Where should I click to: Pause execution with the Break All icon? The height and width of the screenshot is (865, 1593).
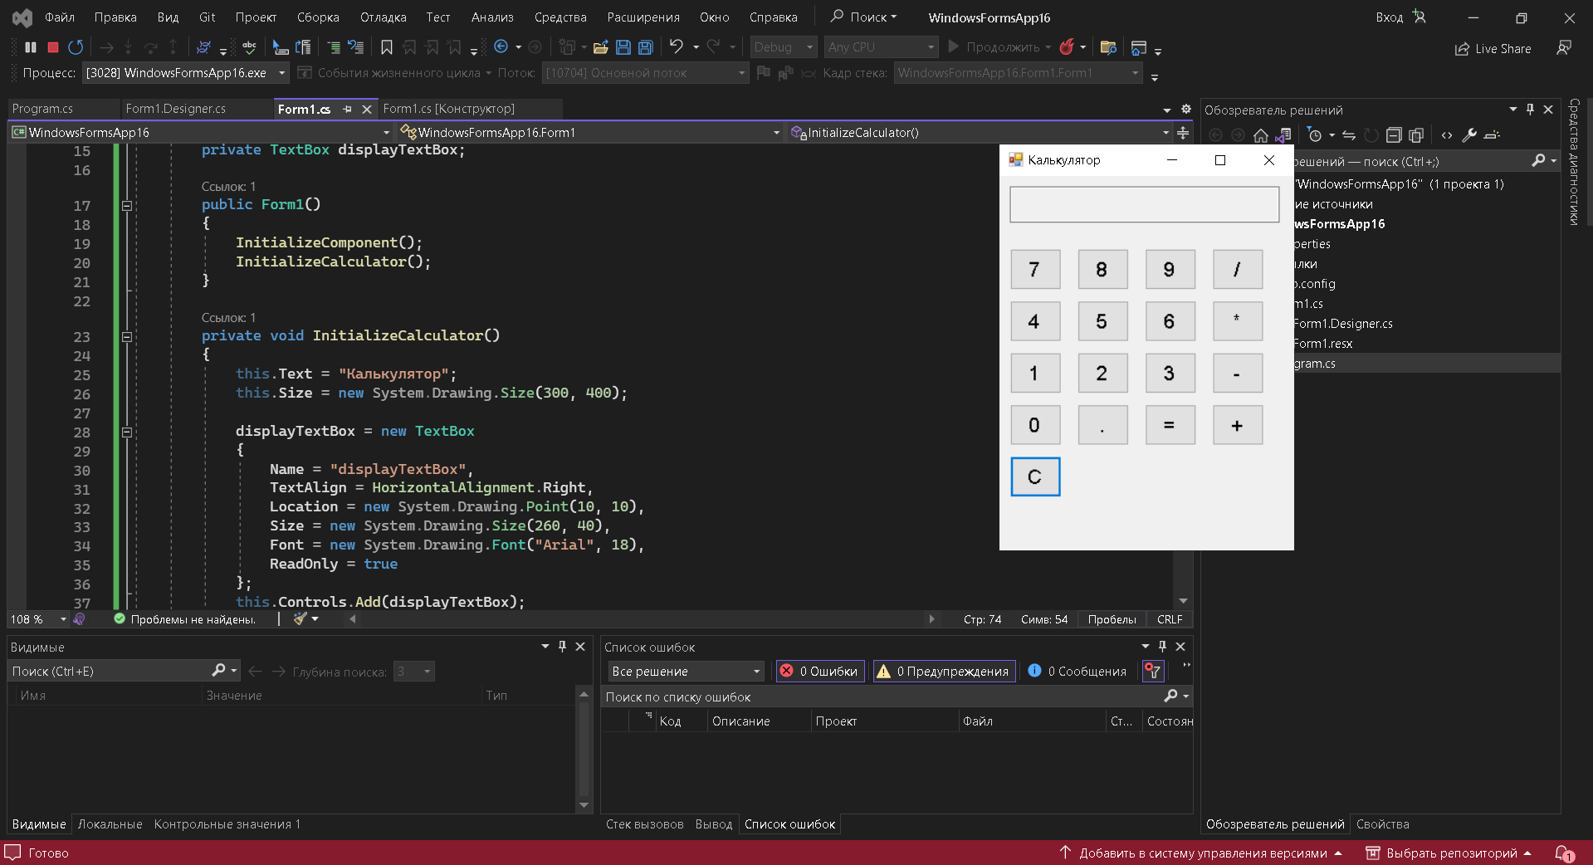(30, 46)
